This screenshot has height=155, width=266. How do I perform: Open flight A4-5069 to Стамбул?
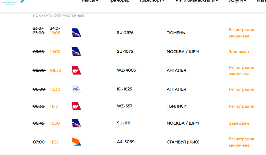(x=126, y=142)
